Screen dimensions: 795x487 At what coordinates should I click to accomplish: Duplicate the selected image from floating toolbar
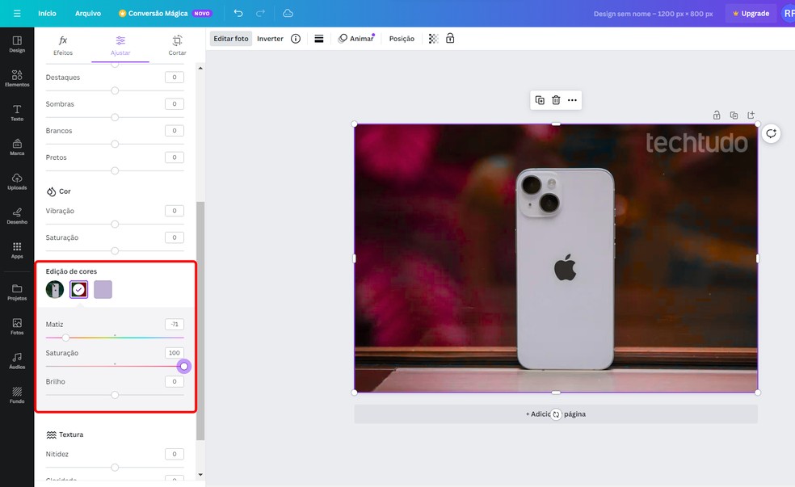(x=540, y=100)
